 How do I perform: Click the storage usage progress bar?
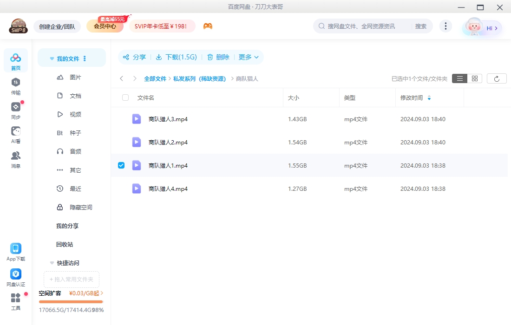pyautogui.click(x=71, y=302)
